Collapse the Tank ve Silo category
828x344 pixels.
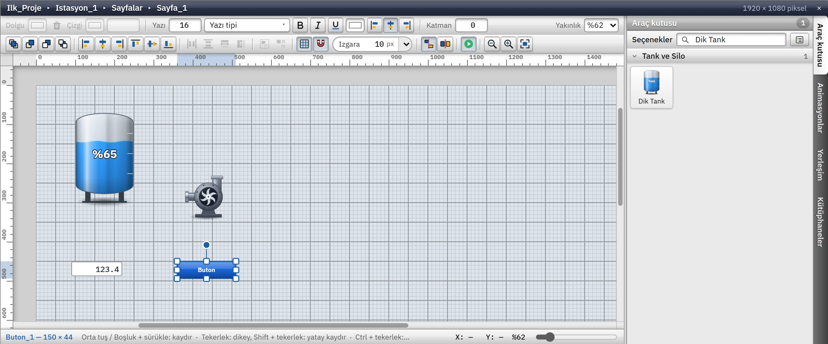(635, 56)
